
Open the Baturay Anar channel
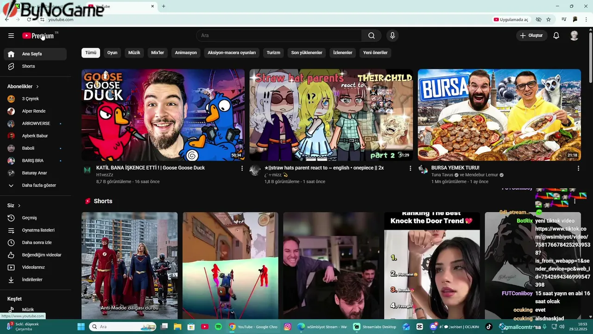tap(35, 173)
